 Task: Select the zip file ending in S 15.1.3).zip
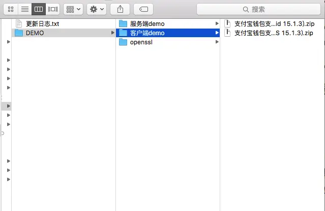pos(272,33)
